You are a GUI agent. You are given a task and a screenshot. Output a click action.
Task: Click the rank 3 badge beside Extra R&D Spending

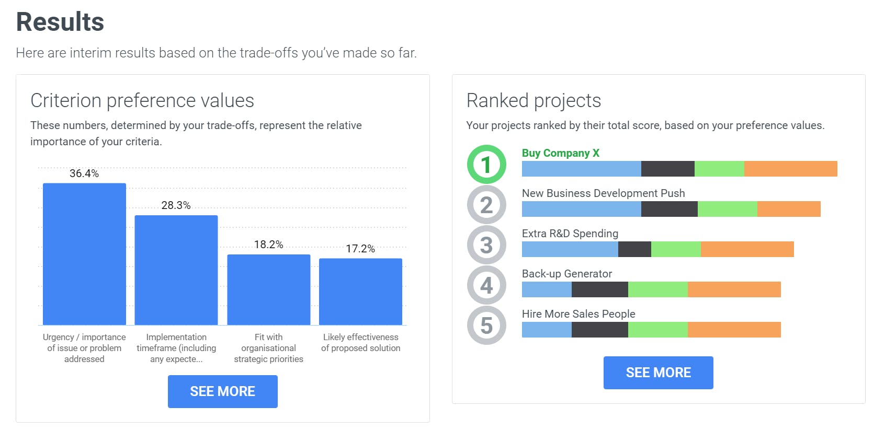486,246
